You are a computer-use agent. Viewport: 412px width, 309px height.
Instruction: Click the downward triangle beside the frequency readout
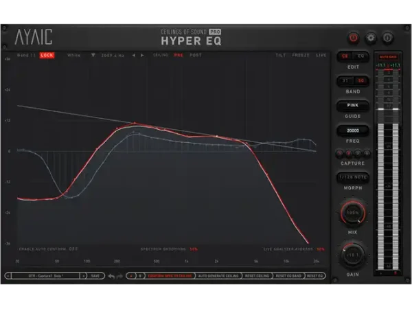[93, 56]
